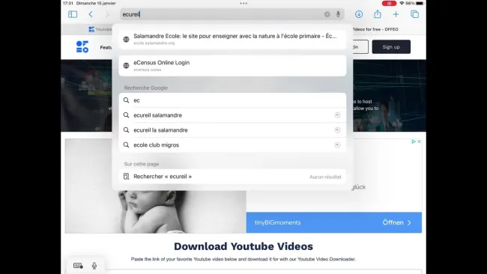Add a new tab with plus icon
This screenshot has height=274, width=487.
(396, 14)
